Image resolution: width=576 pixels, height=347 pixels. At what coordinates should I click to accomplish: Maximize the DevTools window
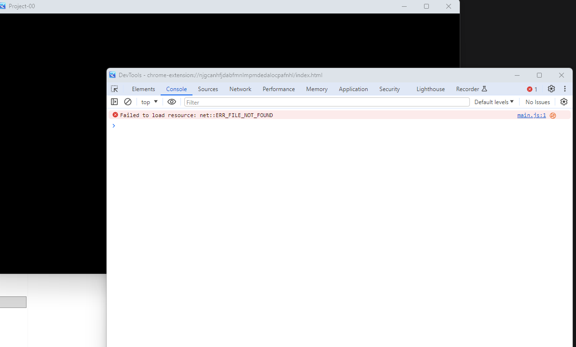point(539,75)
